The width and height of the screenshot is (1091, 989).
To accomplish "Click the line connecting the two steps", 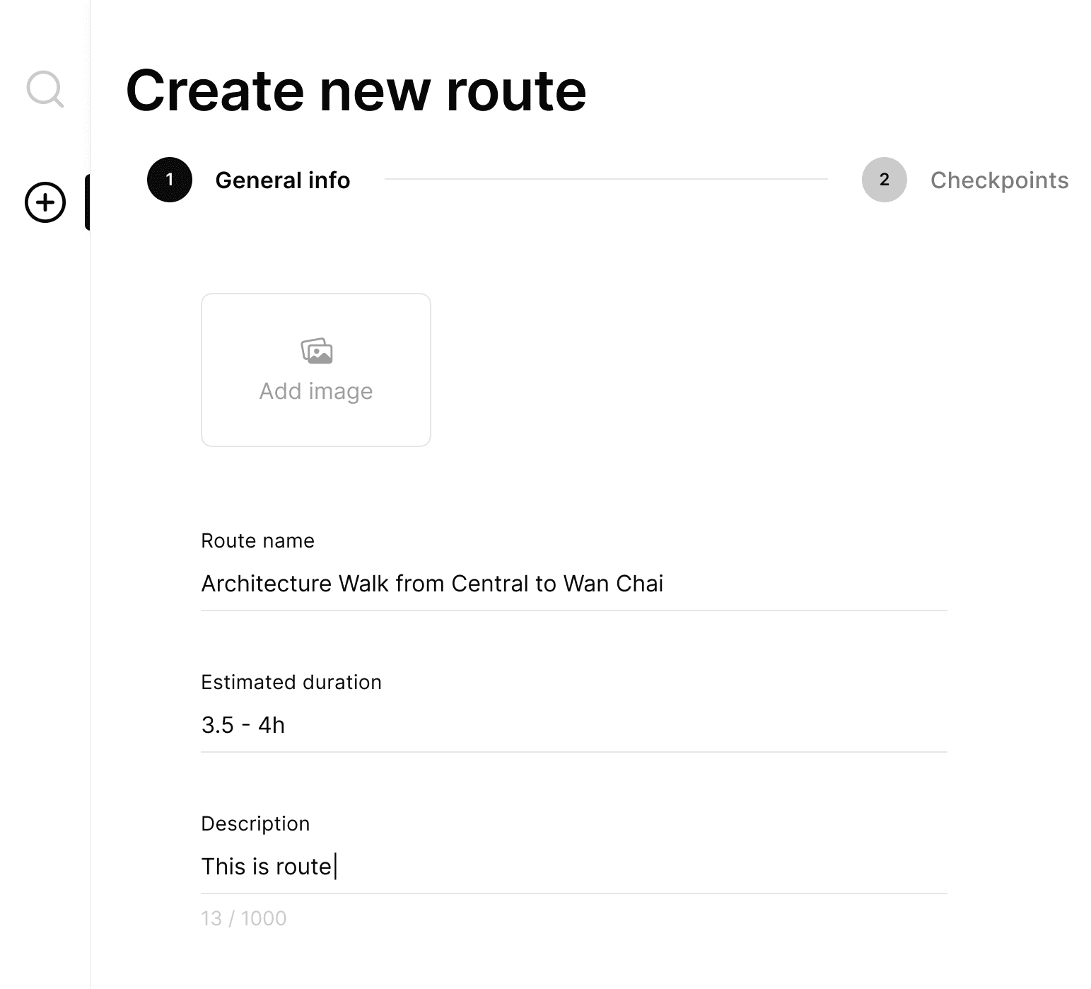I will coord(605,180).
